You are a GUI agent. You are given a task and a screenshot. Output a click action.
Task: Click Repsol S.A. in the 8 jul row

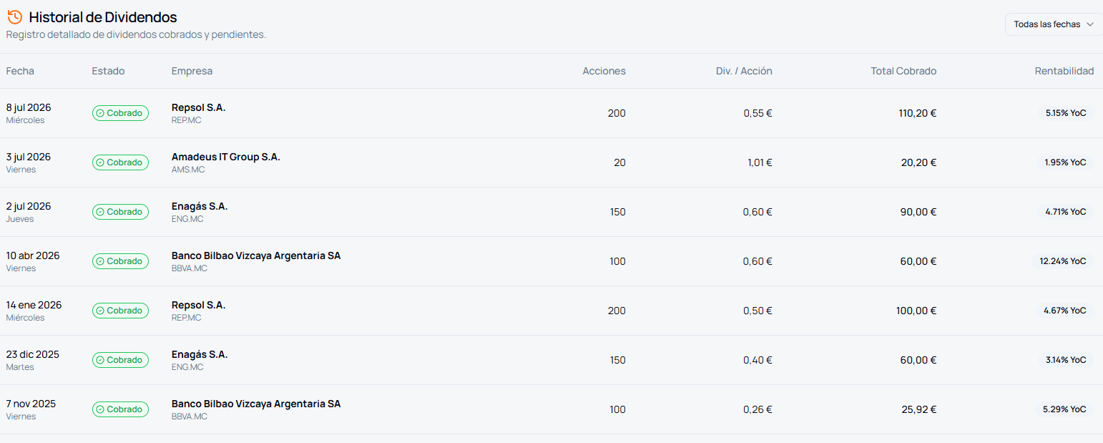tap(198, 107)
